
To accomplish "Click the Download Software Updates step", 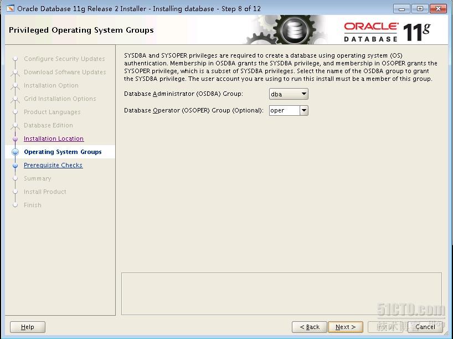I will tap(65, 72).
